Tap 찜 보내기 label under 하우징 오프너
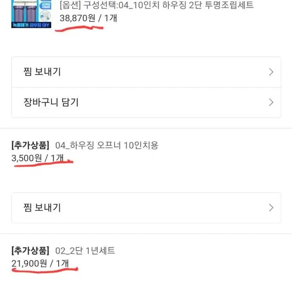 (x=42, y=208)
